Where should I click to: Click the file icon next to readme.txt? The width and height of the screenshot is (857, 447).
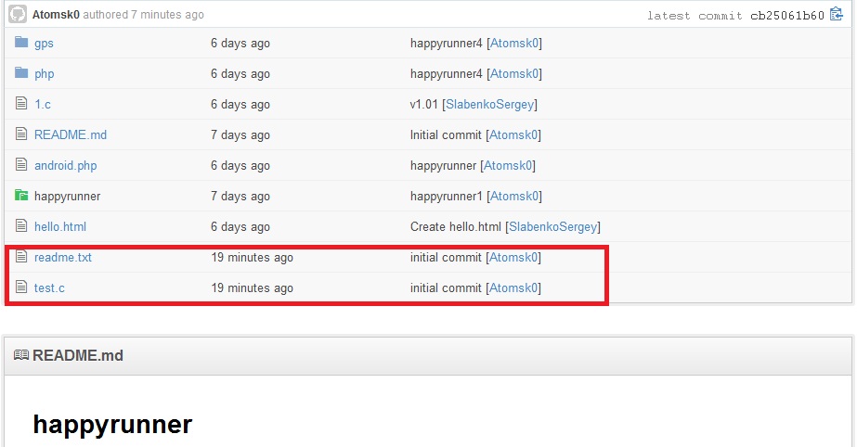click(x=20, y=256)
